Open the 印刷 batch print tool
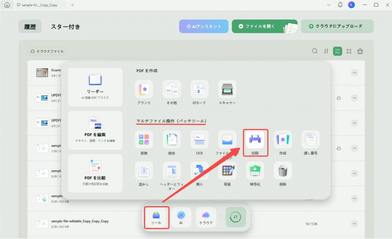 click(x=255, y=140)
